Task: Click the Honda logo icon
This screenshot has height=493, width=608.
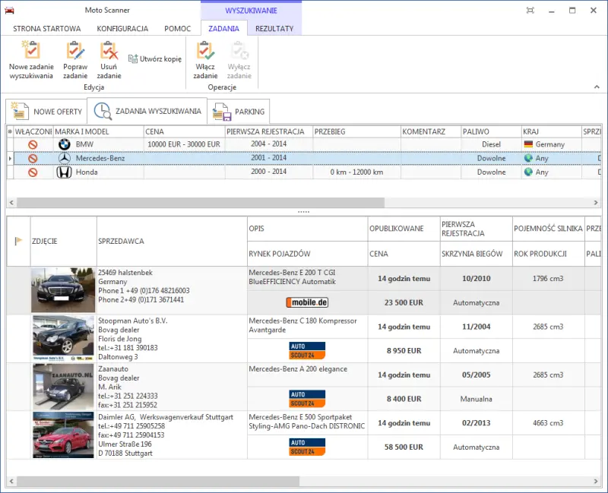Action: 65,172
